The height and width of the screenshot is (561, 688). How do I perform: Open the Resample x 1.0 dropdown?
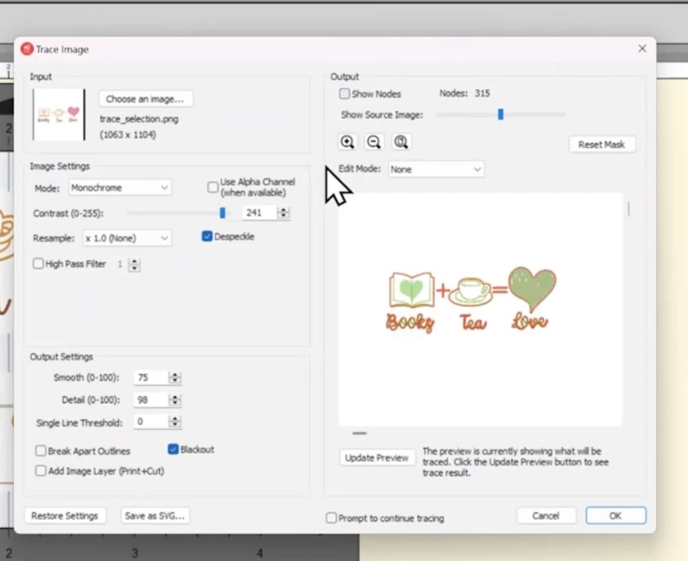click(x=127, y=238)
